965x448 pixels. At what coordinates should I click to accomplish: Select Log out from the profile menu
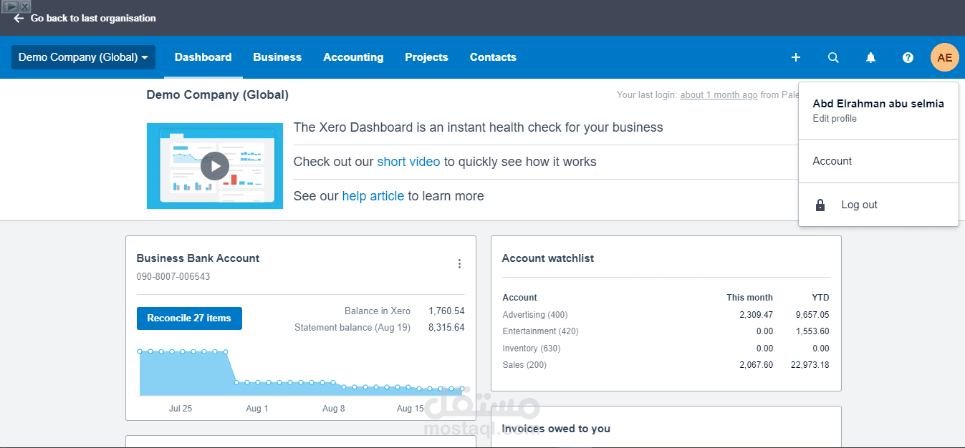click(x=858, y=205)
